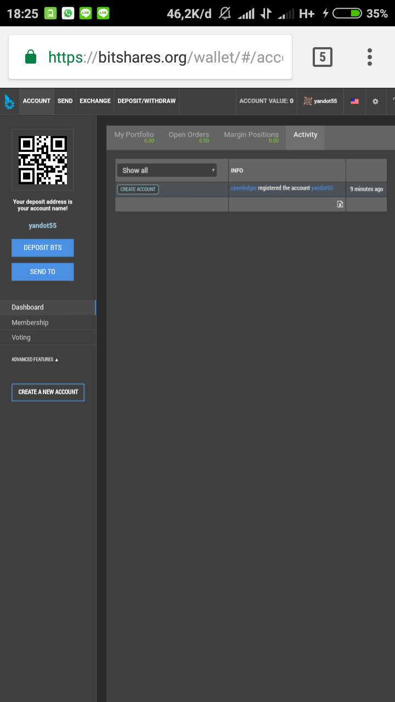Image resolution: width=395 pixels, height=702 pixels.
Task: Click the yandot55 account identicon in header
Action: 308,101
